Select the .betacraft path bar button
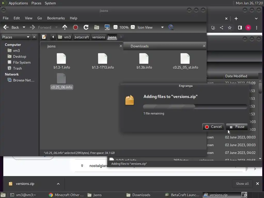 coord(81,37)
